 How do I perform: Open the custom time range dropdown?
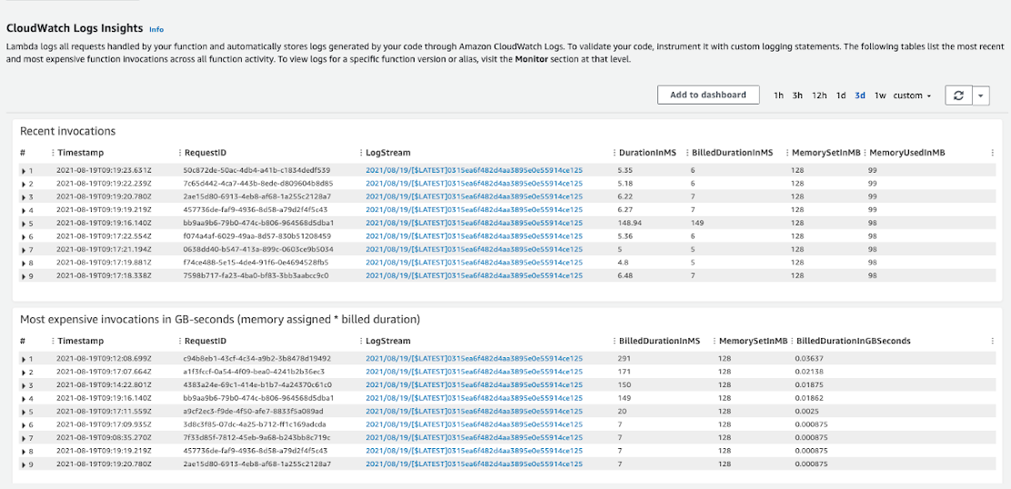point(912,95)
